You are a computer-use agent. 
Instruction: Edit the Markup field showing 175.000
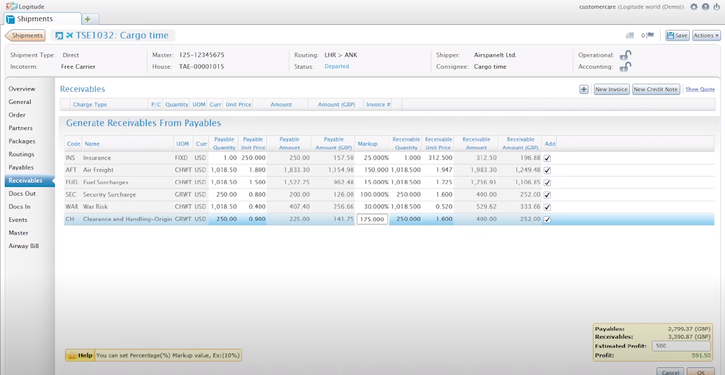pos(372,219)
